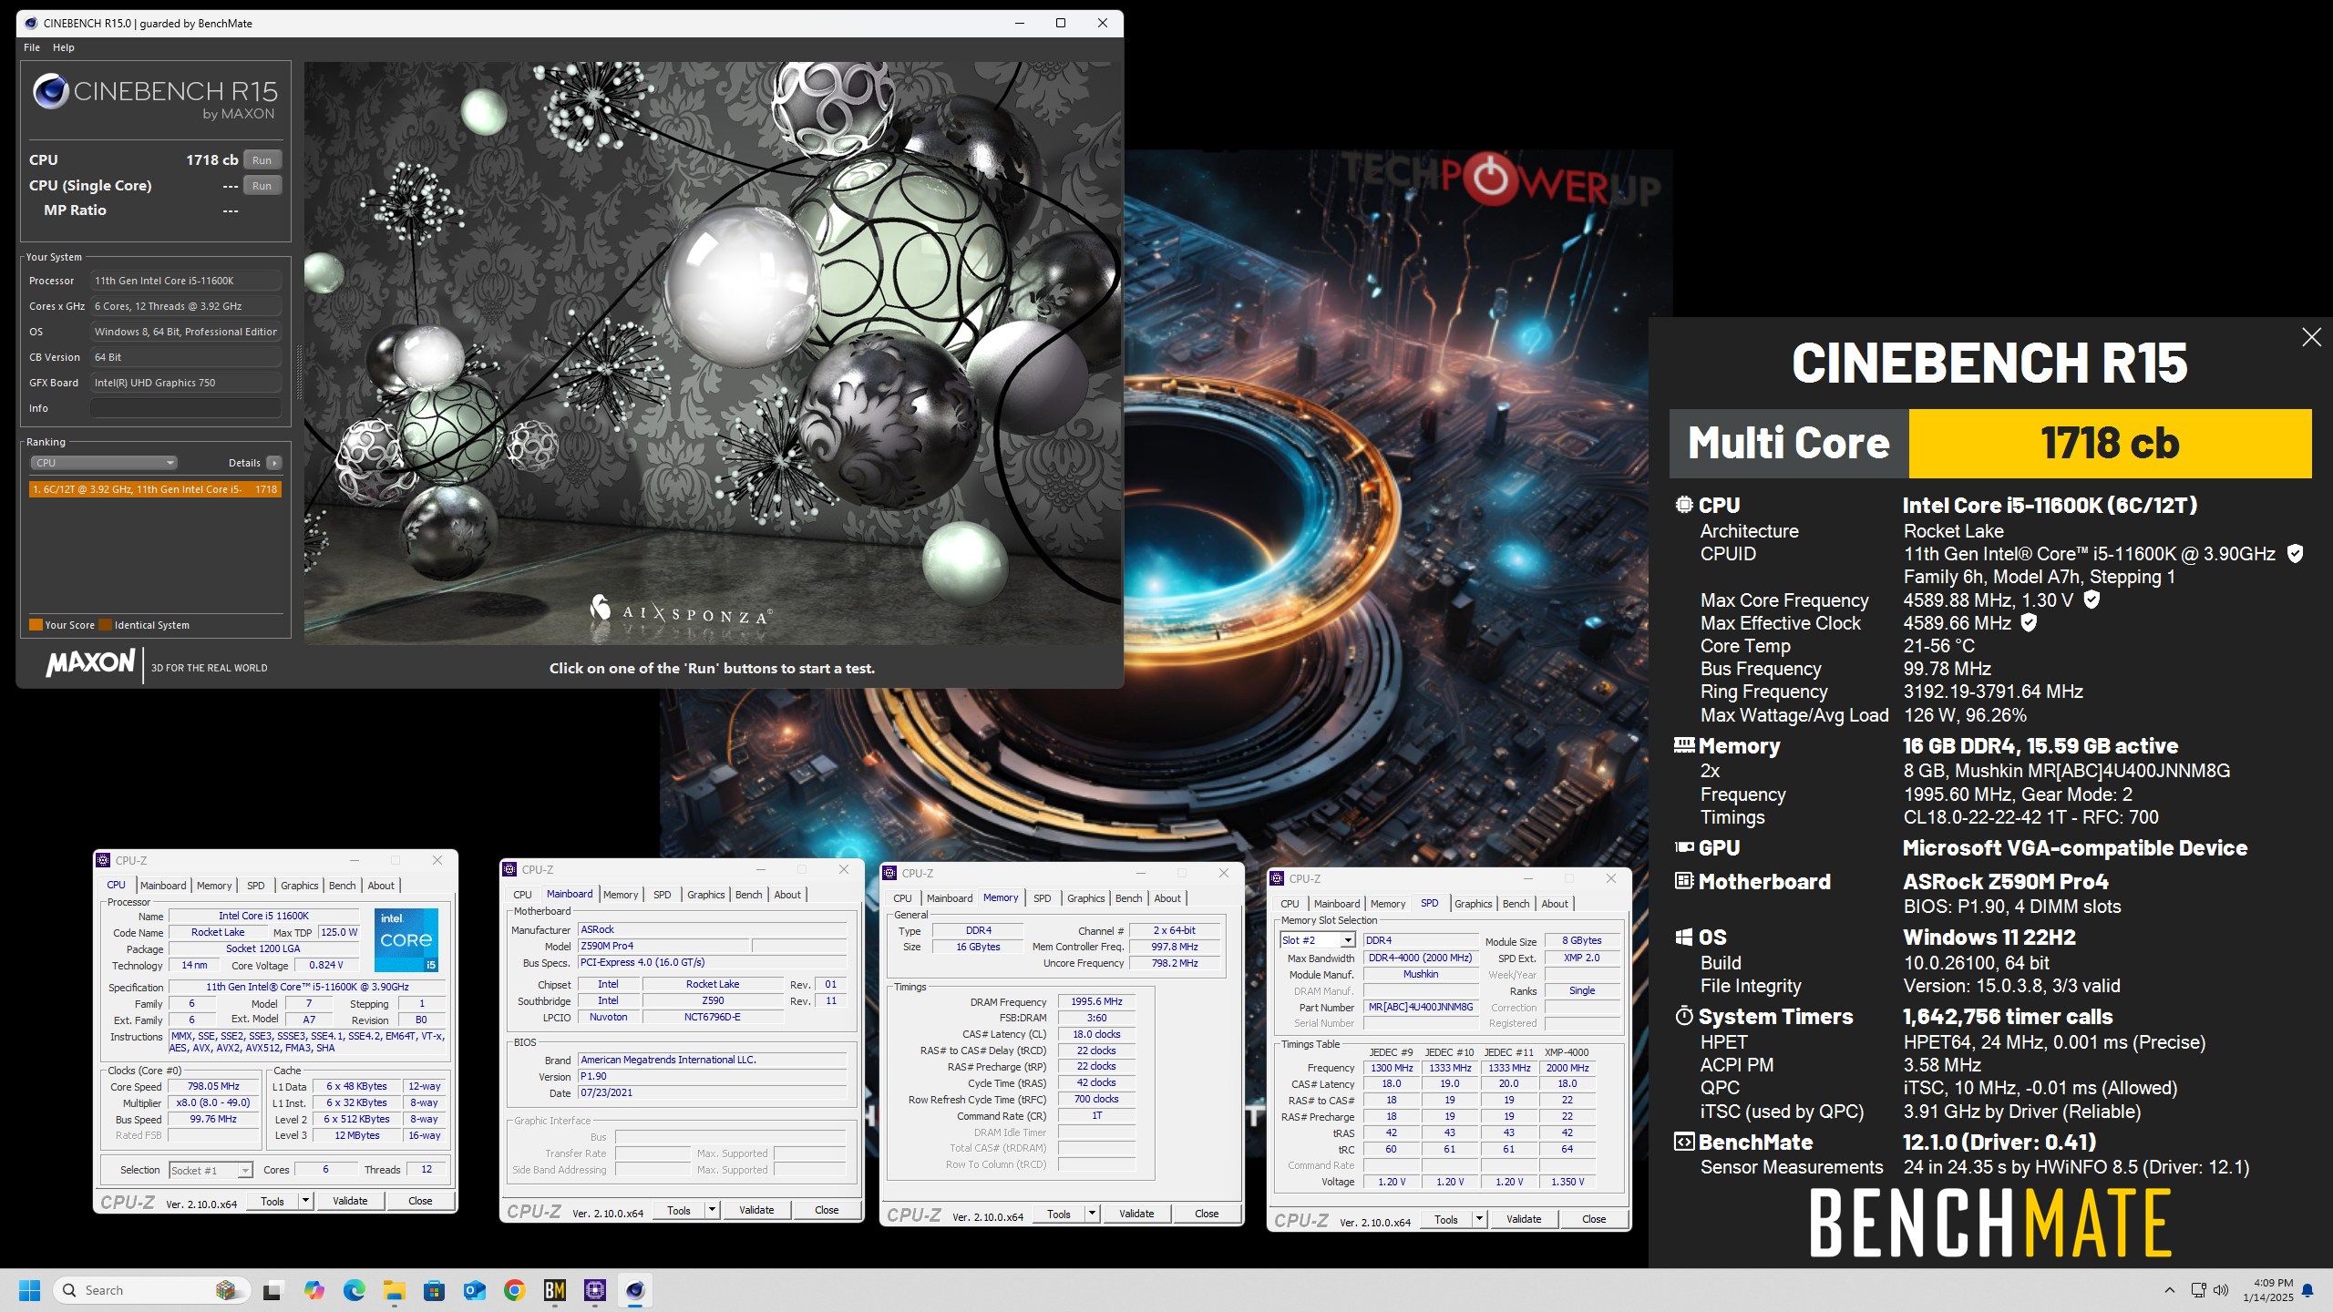Switch to Bench tab in first CPU-Z window
The height and width of the screenshot is (1312, 2333).
point(343,886)
